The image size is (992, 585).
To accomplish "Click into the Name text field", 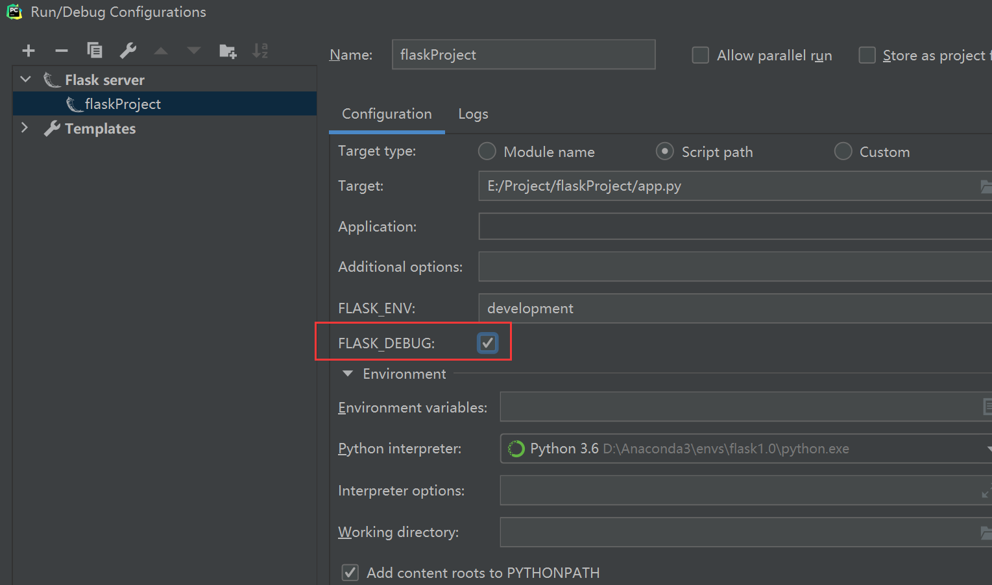I will pos(523,54).
